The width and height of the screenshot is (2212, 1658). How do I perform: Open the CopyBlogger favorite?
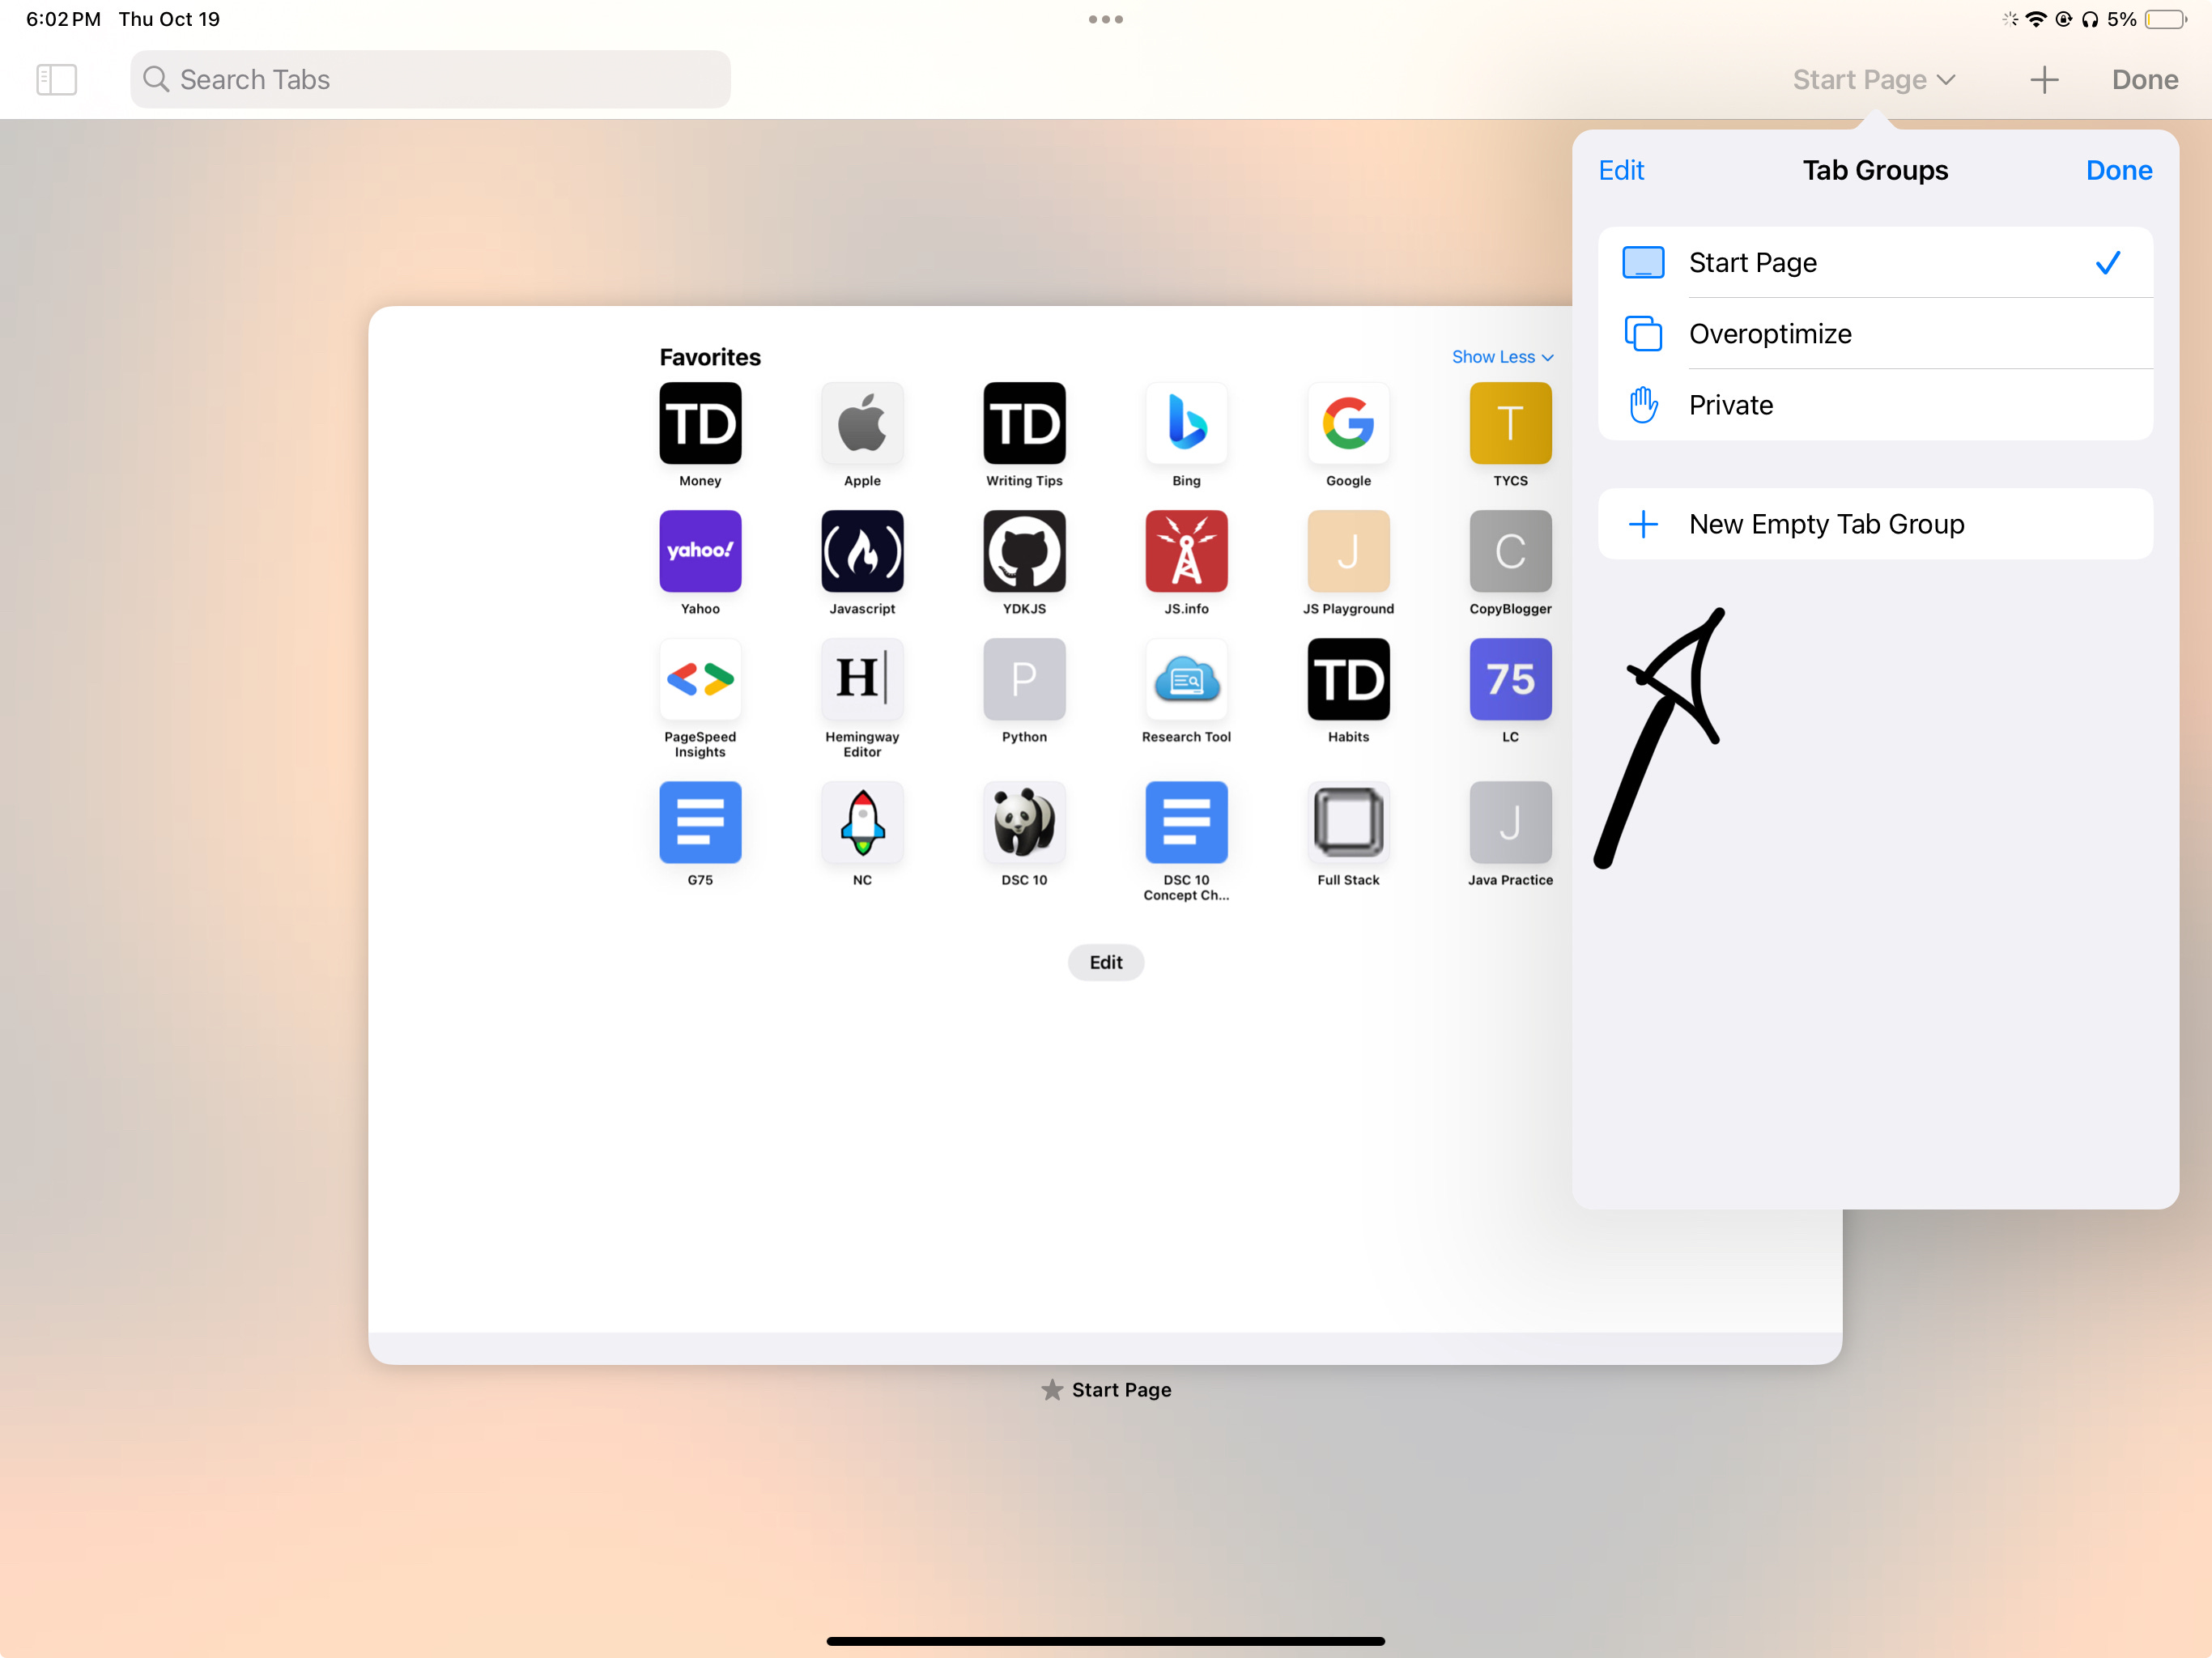pos(1510,551)
